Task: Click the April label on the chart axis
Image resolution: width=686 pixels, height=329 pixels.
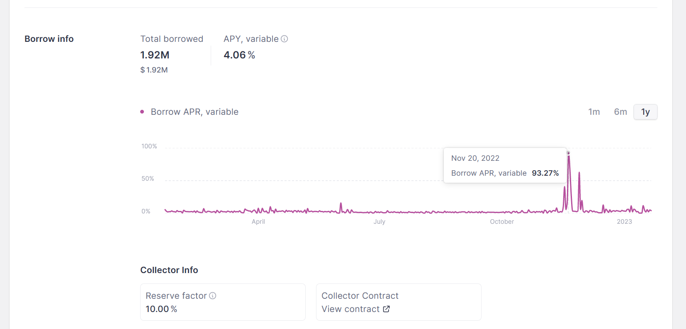Action: [258, 222]
